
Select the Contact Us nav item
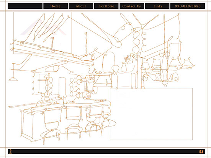[x=132, y=6]
